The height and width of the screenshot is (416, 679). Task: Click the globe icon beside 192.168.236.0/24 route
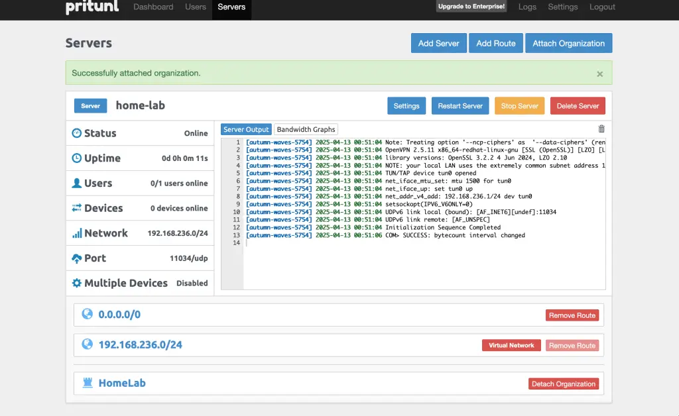[86, 344]
